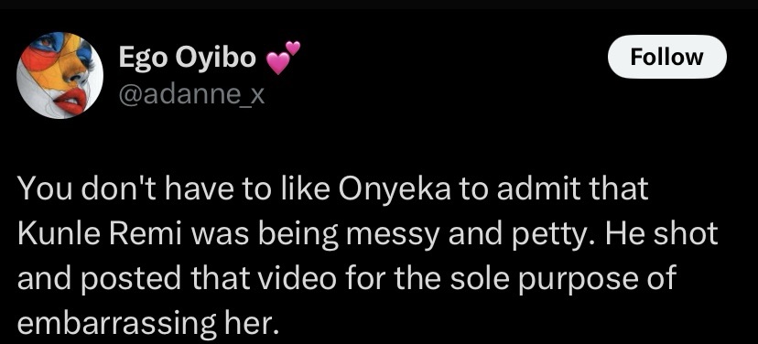
Task: Follow the @adanne_x account
Action: [667, 57]
